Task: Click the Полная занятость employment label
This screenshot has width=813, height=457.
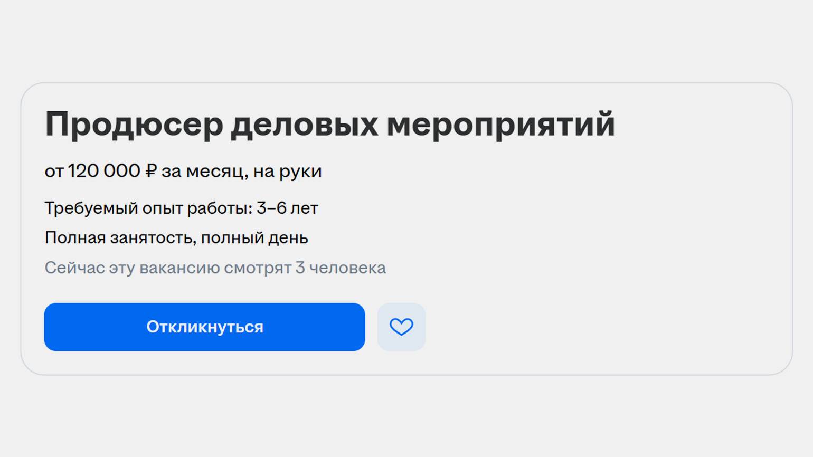Action: click(120, 238)
